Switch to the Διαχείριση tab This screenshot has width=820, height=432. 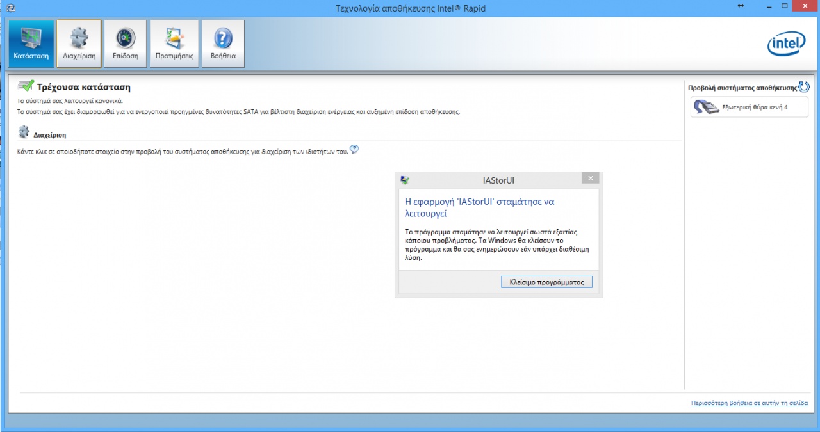(x=79, y=44)
